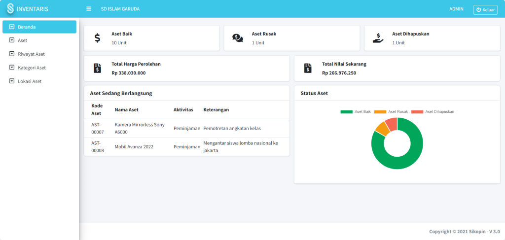Click the money chat icon in Aset Rusak card
This screenshot has width=505, height=240.
pyautogui.click(x=238, y=38)
